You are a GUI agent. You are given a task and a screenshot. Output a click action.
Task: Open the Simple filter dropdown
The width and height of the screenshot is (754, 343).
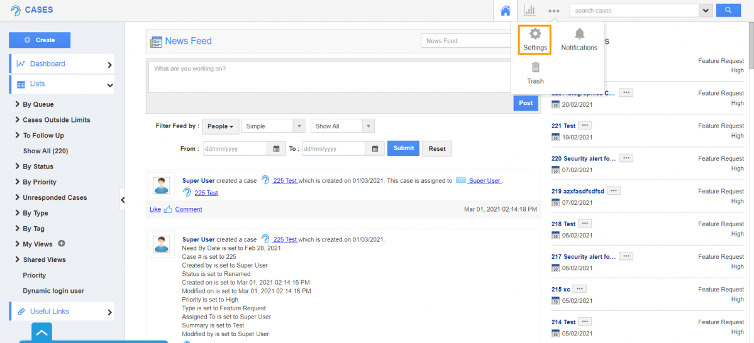tap(274, 126)
